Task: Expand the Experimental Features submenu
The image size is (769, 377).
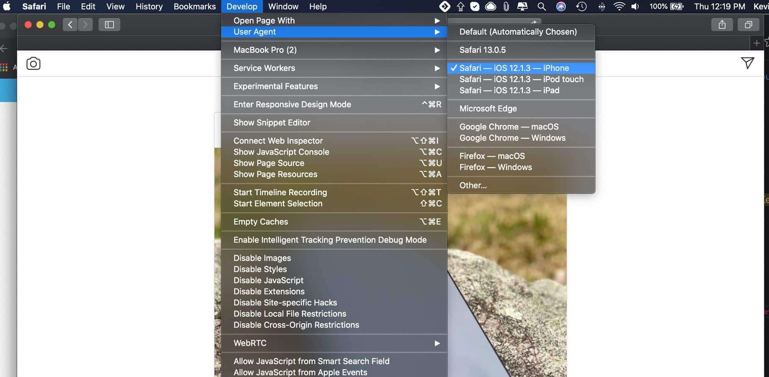Action: [334, 86]
